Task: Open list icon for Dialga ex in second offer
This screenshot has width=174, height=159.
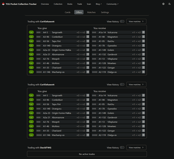Action: (x=143, y=135)
